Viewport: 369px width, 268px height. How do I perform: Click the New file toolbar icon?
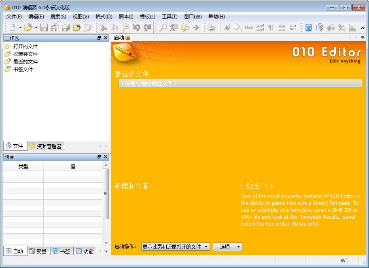pyautogui.click(x=12, y=27)
